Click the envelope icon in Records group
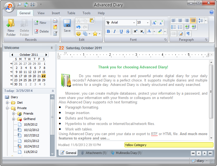Screen dimensions: 217x166 coord(55,21)
